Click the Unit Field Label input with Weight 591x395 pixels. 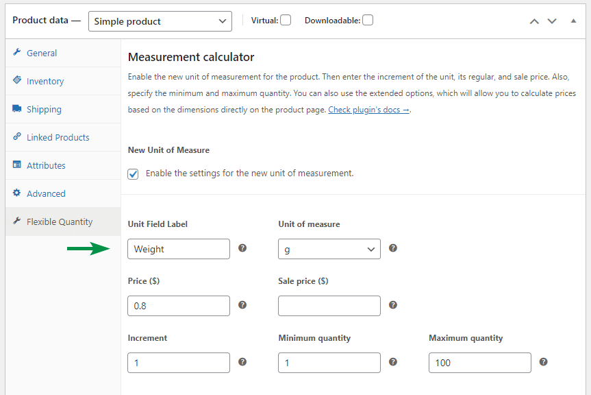(179, 249)
